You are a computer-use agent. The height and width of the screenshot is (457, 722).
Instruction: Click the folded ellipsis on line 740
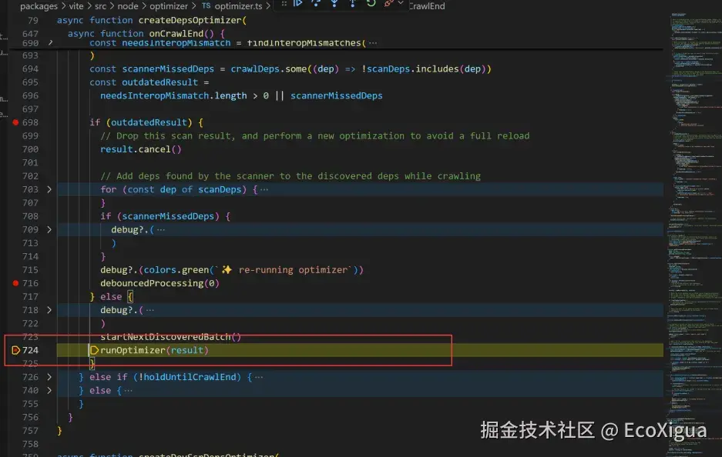coord(129,390)
